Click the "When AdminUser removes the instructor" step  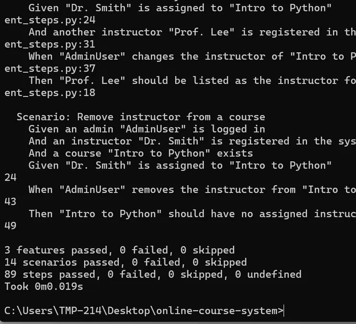191,190
